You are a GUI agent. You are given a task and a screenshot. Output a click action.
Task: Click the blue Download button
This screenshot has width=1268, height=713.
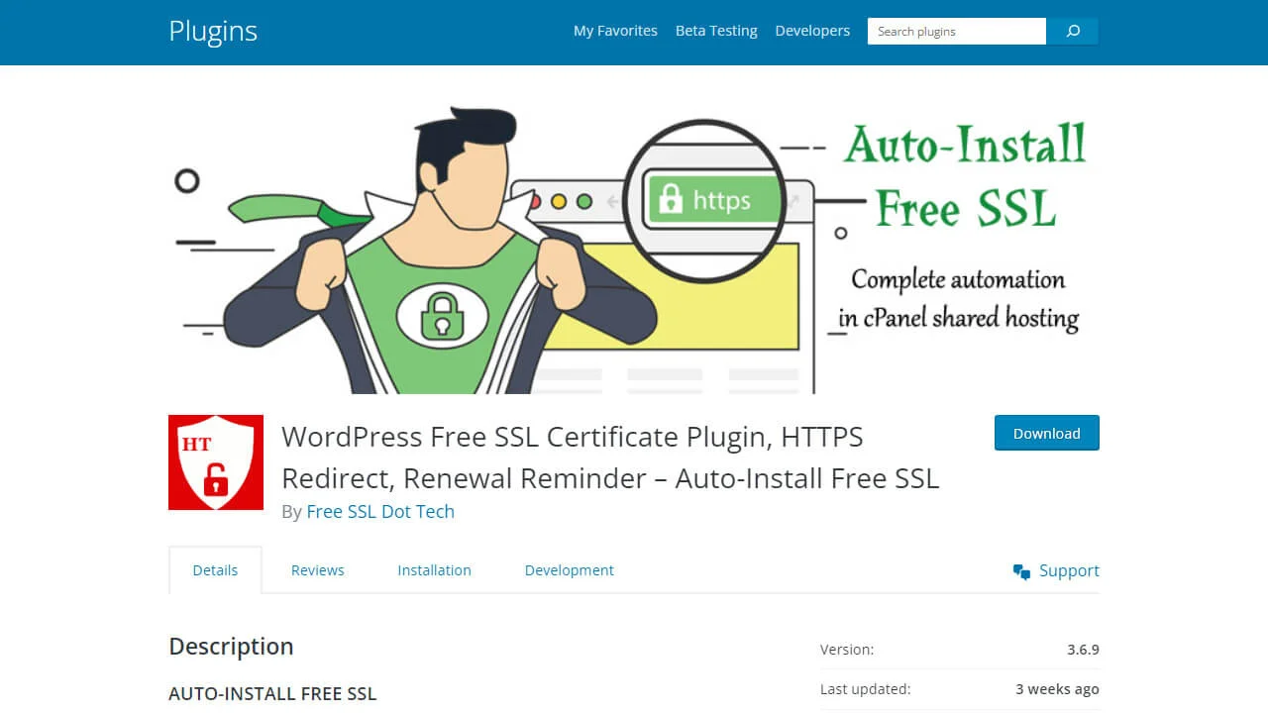pos(1047,433)
